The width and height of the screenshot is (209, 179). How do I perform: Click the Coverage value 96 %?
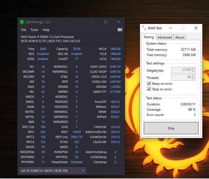pos(192,110)
